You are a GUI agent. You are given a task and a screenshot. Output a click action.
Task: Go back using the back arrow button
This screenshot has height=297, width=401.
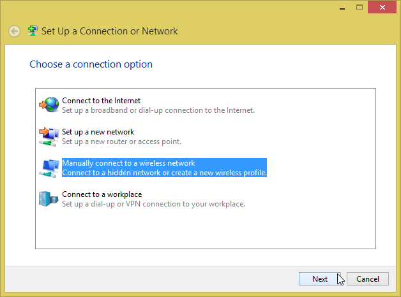pos(14,31)
